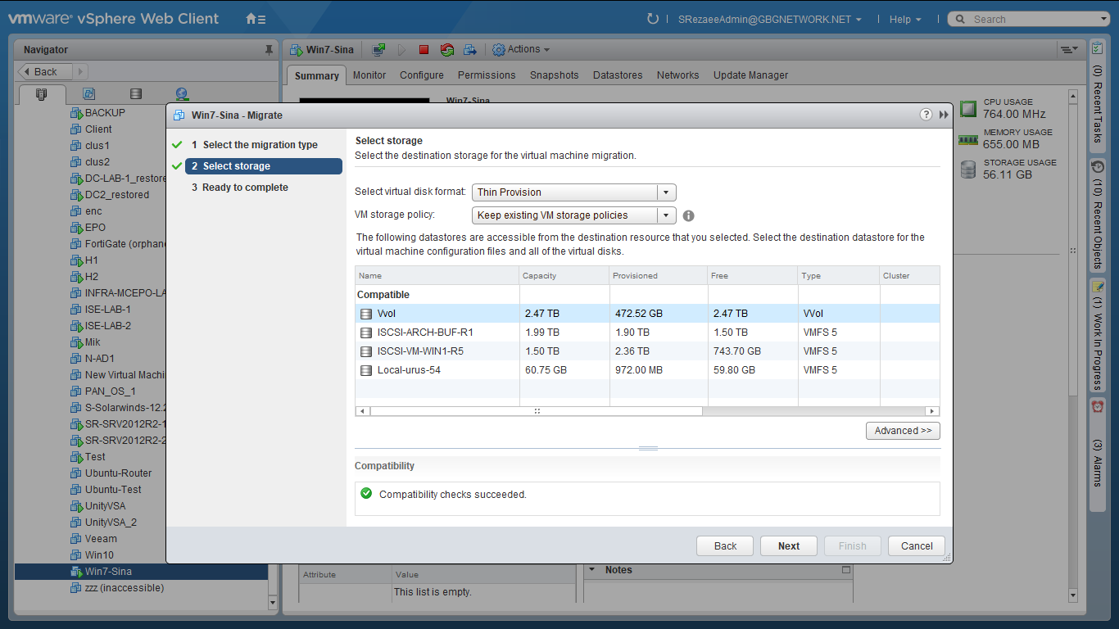Pin the Navigator panel
This screenshot has height=629, width=1119.
(x=269, y=50)
